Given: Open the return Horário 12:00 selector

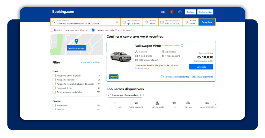Looking at the screenshot, I should (190, 22).
